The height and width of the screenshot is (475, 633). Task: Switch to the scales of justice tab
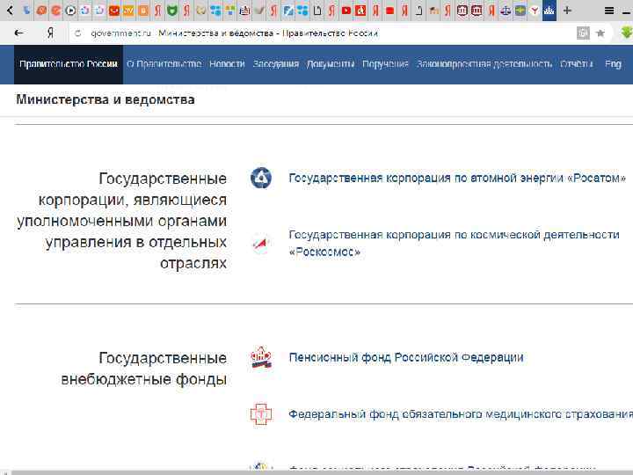point(506,11)
